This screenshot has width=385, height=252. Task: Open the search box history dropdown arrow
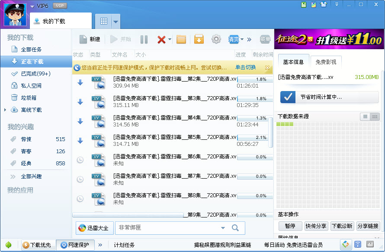coord(223,228)
